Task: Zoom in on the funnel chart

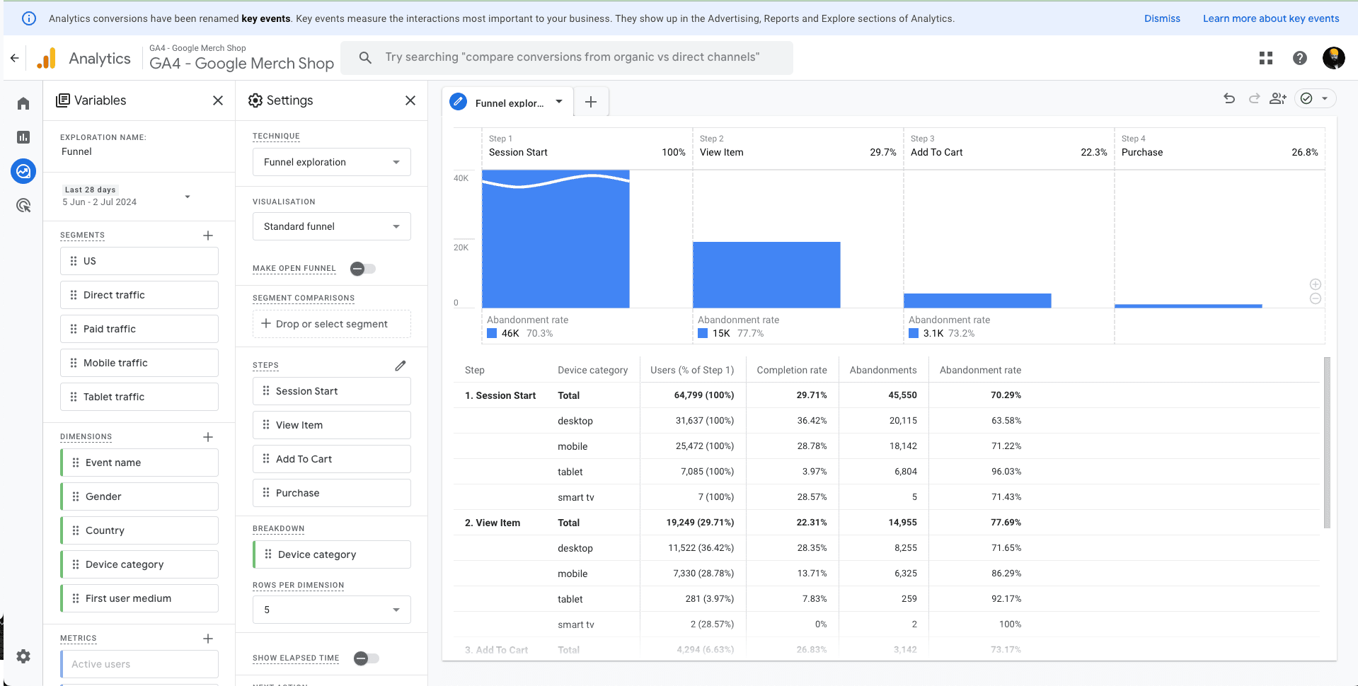Action: pyautogui.click(x=1316, y=284)
